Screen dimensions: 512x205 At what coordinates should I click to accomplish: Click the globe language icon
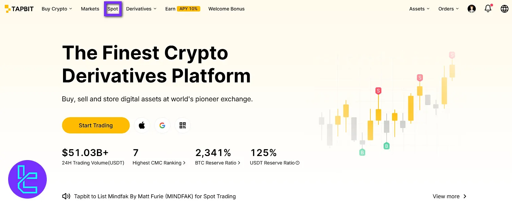tap(504, 9)
